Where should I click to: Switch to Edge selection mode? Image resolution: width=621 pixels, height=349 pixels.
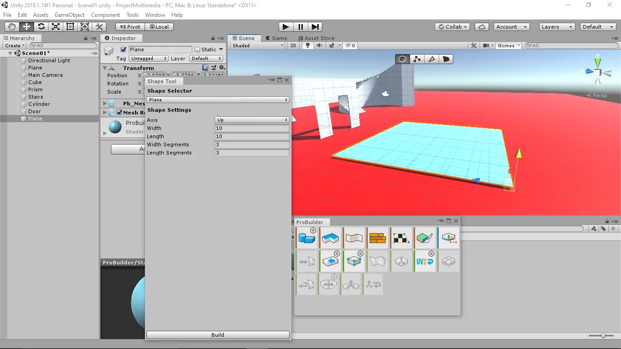coord(432,59)
